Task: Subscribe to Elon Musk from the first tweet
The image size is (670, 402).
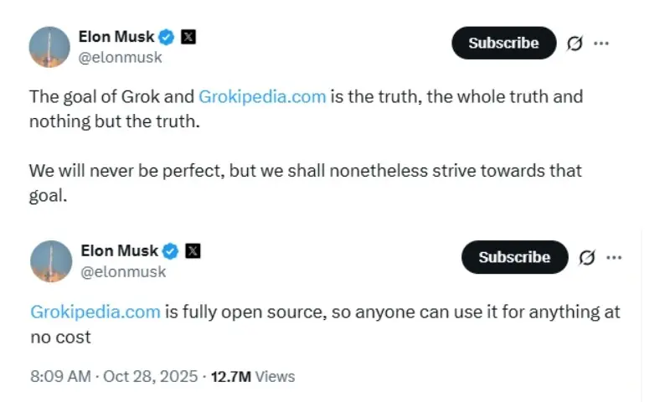Action: coord(503,44)
